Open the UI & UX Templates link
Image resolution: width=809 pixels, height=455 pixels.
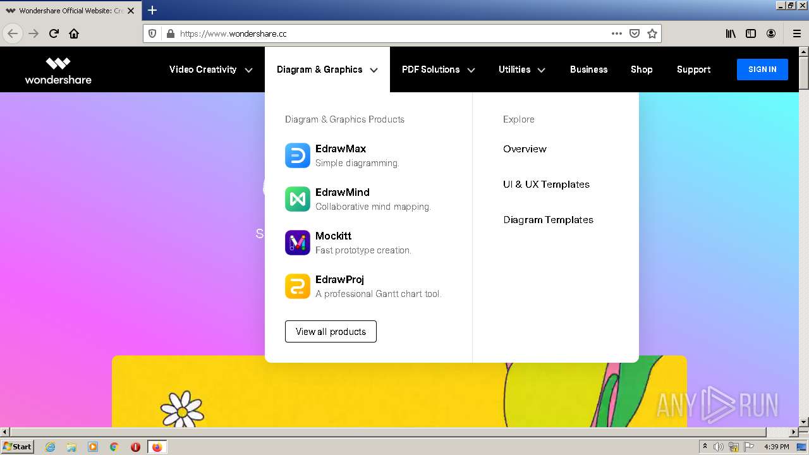546,185
